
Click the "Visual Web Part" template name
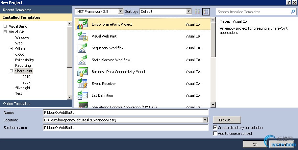pyautogui.click(x=104, y=36)
